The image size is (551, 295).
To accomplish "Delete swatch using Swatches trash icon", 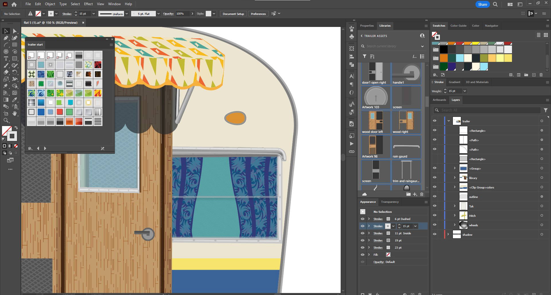I will click(x=541, y=75).
